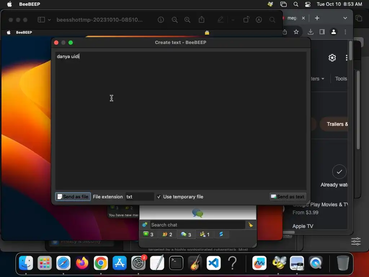Toggle the Use temporary file checkbox
Screen dimensions: 369x277
(x=159, y=197)
